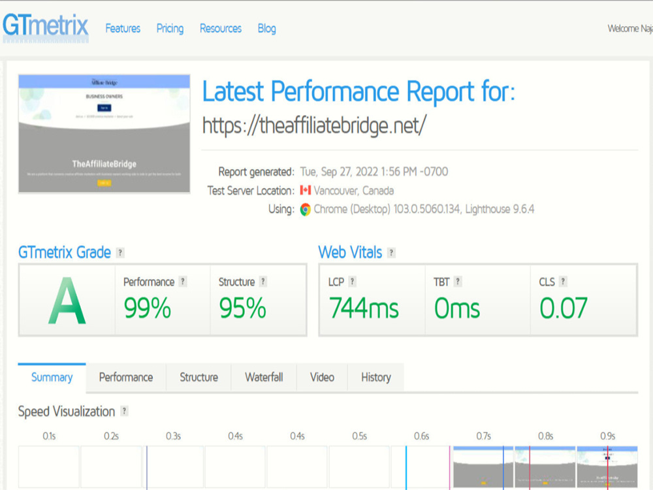Open the site screenshot thumbnail of TheAffiliateBridge
Image resolution: width=653 pixels, height=490 pixels.
104,134
